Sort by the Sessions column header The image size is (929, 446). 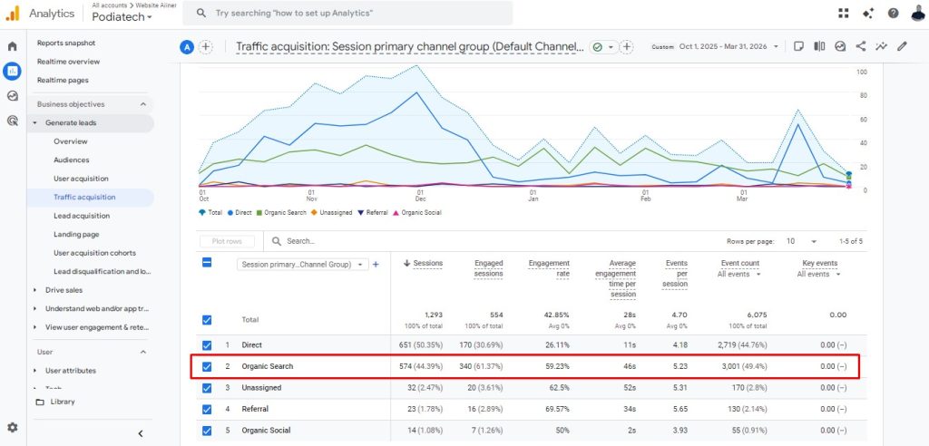(427, 263)
